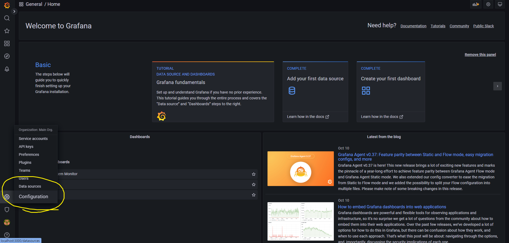The width and height of the screenshot is (509, 243).
Task: Click the Welcome to Grafana heading
Action: pos(59,26)
